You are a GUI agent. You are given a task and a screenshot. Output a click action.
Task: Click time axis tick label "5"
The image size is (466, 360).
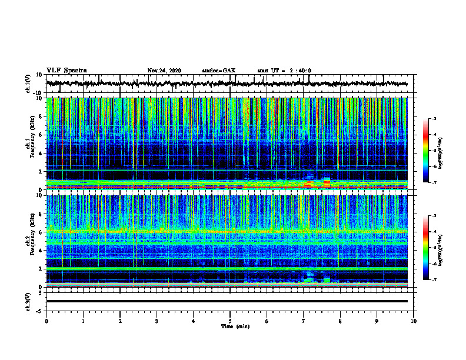pos(230,321)
